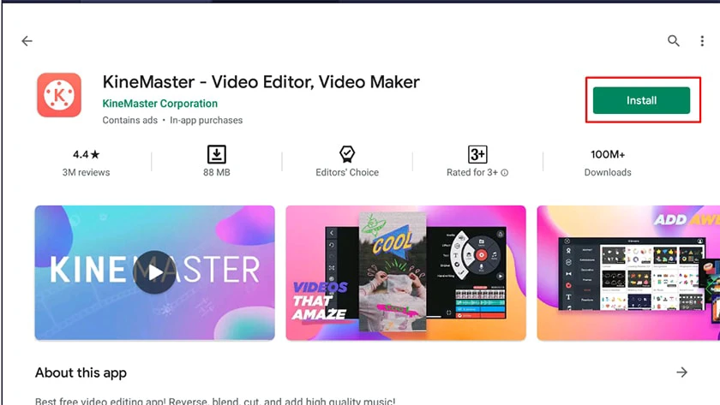This screenshot has width=720, height=405.
Task: Go back using the back arrow
Action: (x=27, y=41)
